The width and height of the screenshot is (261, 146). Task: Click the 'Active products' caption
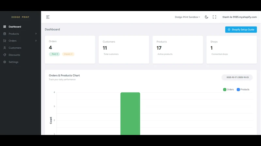[x=165, y=54]
